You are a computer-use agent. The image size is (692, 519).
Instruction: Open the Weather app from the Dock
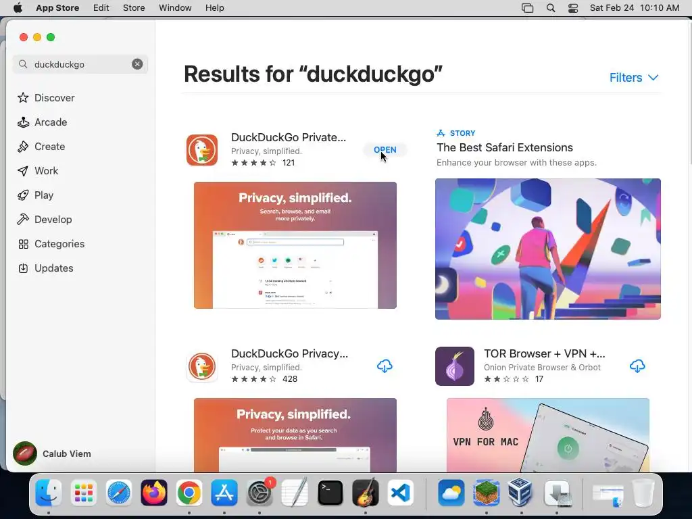(x=451, y=493)
